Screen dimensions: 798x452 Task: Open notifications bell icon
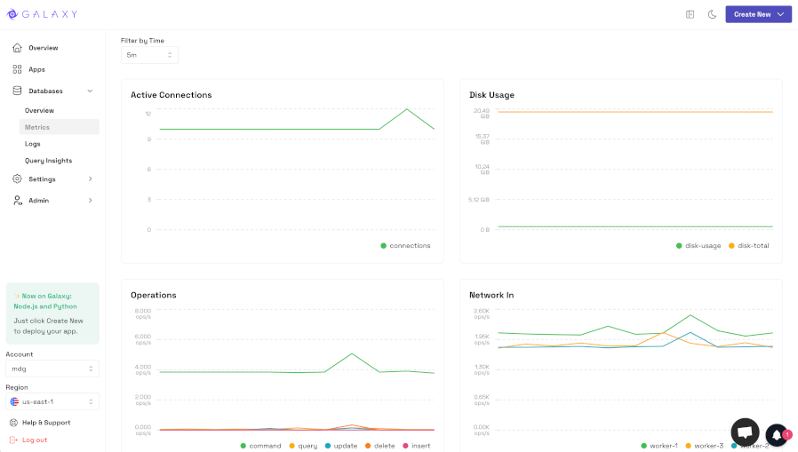click(777, 435)
